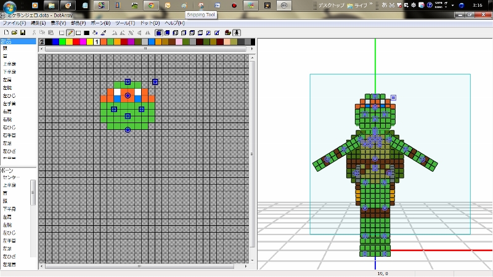
Task: Click the blue square arrow icon
Action: click(208, 33)
